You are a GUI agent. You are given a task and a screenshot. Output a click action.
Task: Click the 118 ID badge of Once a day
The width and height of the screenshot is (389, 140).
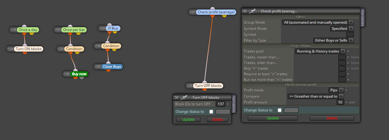[x=13, y=30]
